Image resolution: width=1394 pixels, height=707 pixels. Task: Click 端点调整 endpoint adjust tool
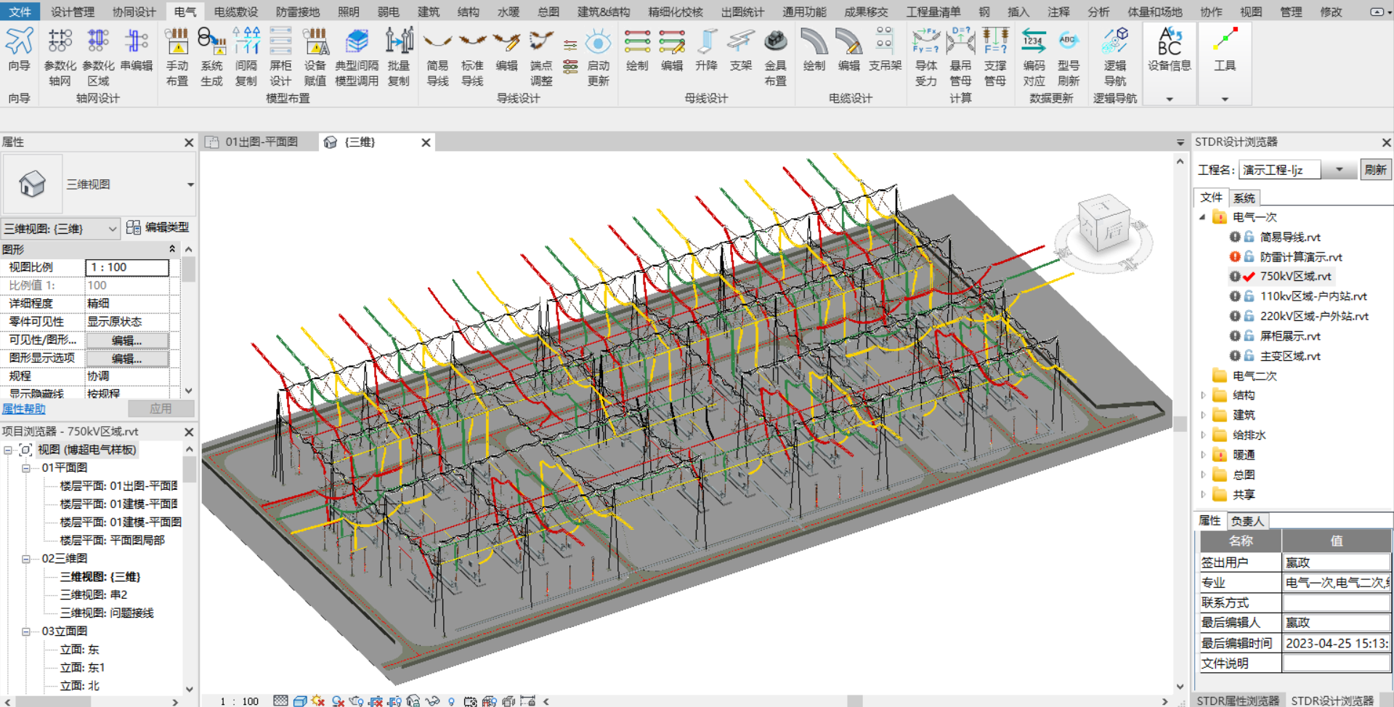(x=541, y=57)
